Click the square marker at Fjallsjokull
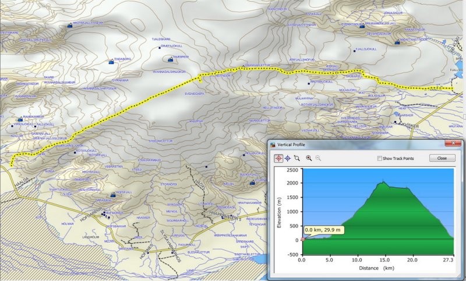The width and height of the screenshot is (466, 281). pos(354,51)
